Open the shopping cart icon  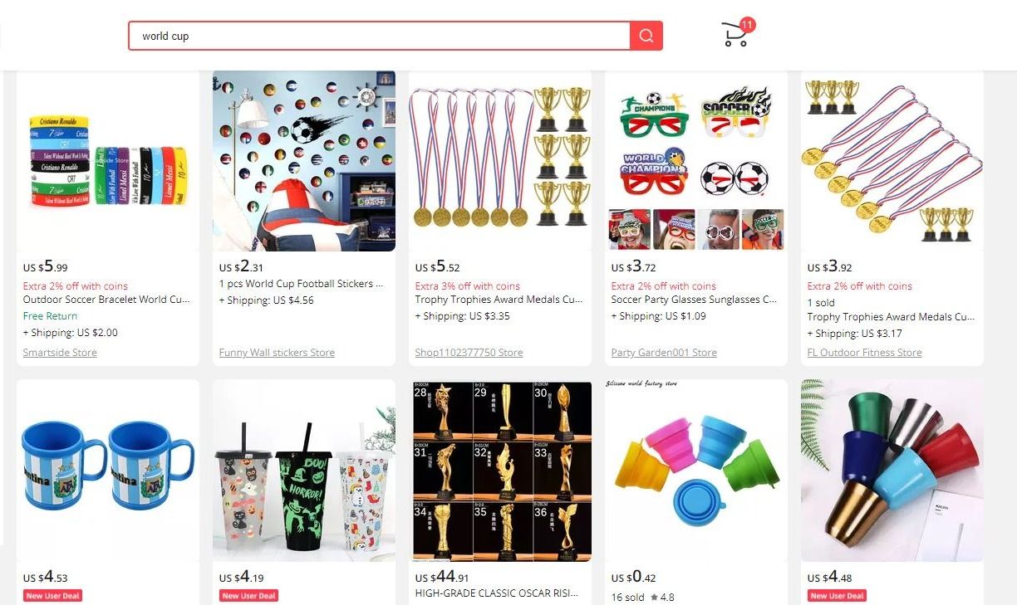coord(734,36)
